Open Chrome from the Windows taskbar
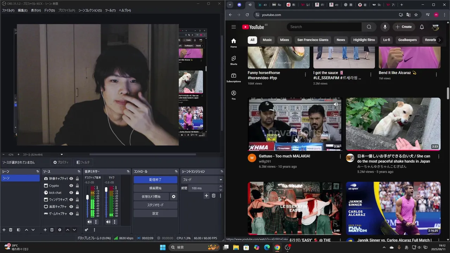The width and height of the screenshot is (450, 253). coord(277,247)
